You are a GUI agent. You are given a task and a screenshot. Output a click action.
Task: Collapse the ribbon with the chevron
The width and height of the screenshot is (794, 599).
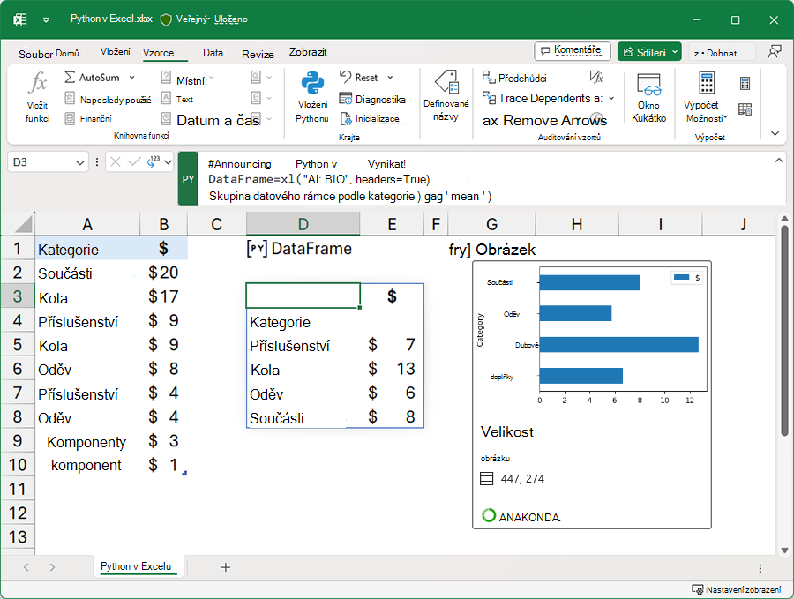click(775, 133)
